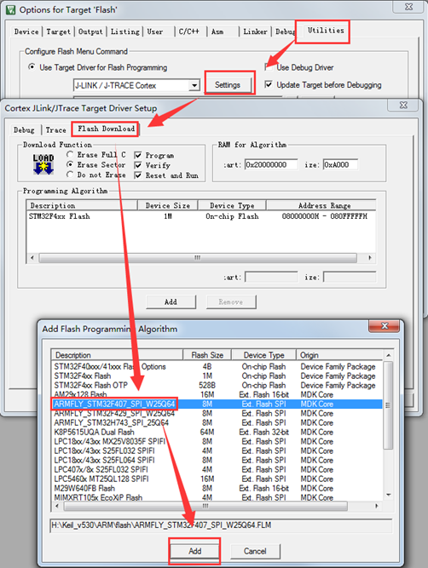Click the Description column header in algorithm list
Image resolution: width=428 pixels, height=568 pixels.
(117, 355)
